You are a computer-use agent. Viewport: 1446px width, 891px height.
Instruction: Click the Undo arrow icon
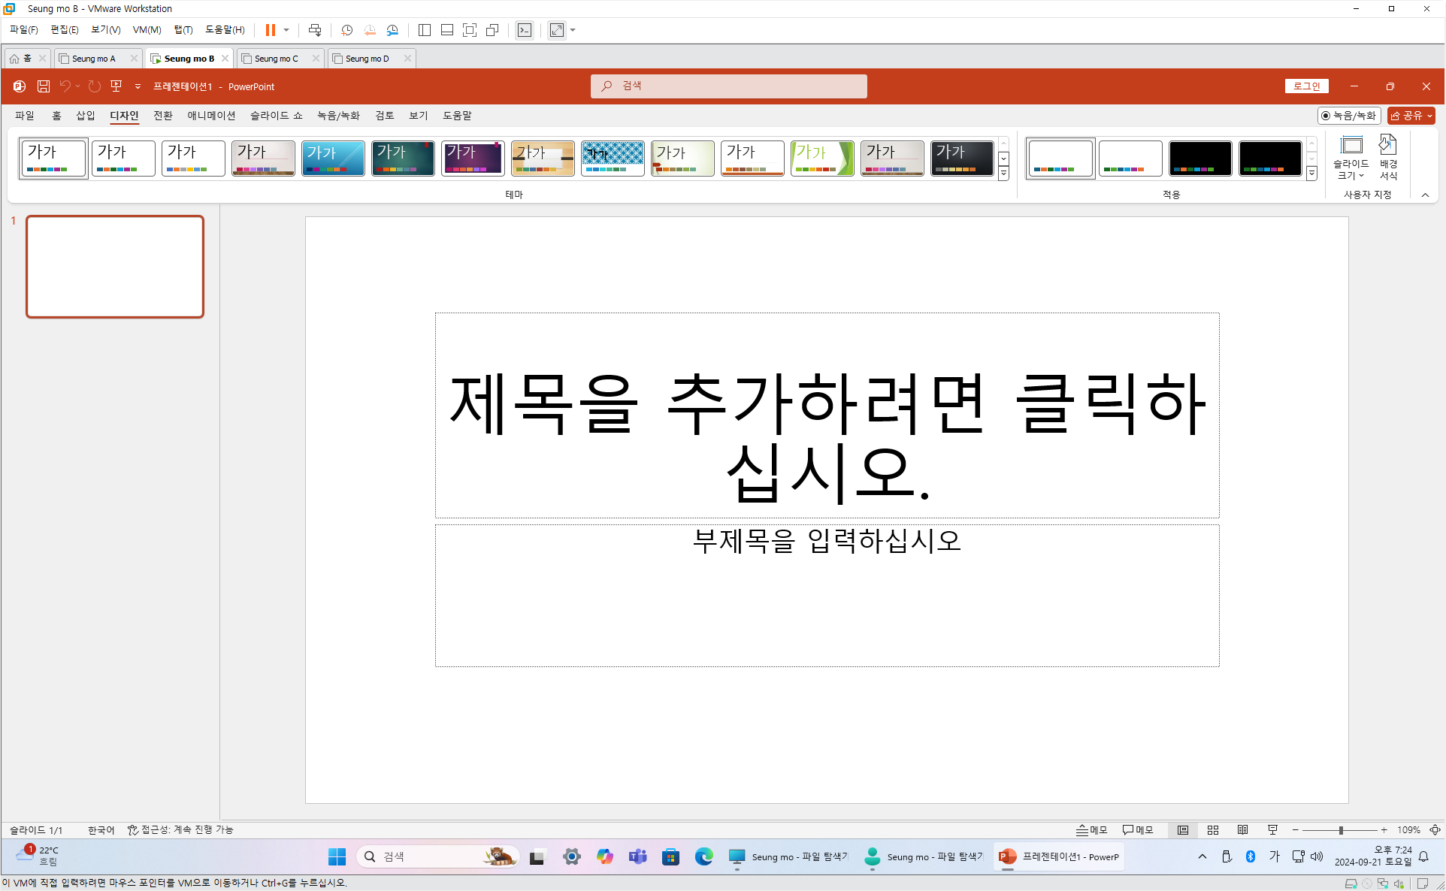65,86
